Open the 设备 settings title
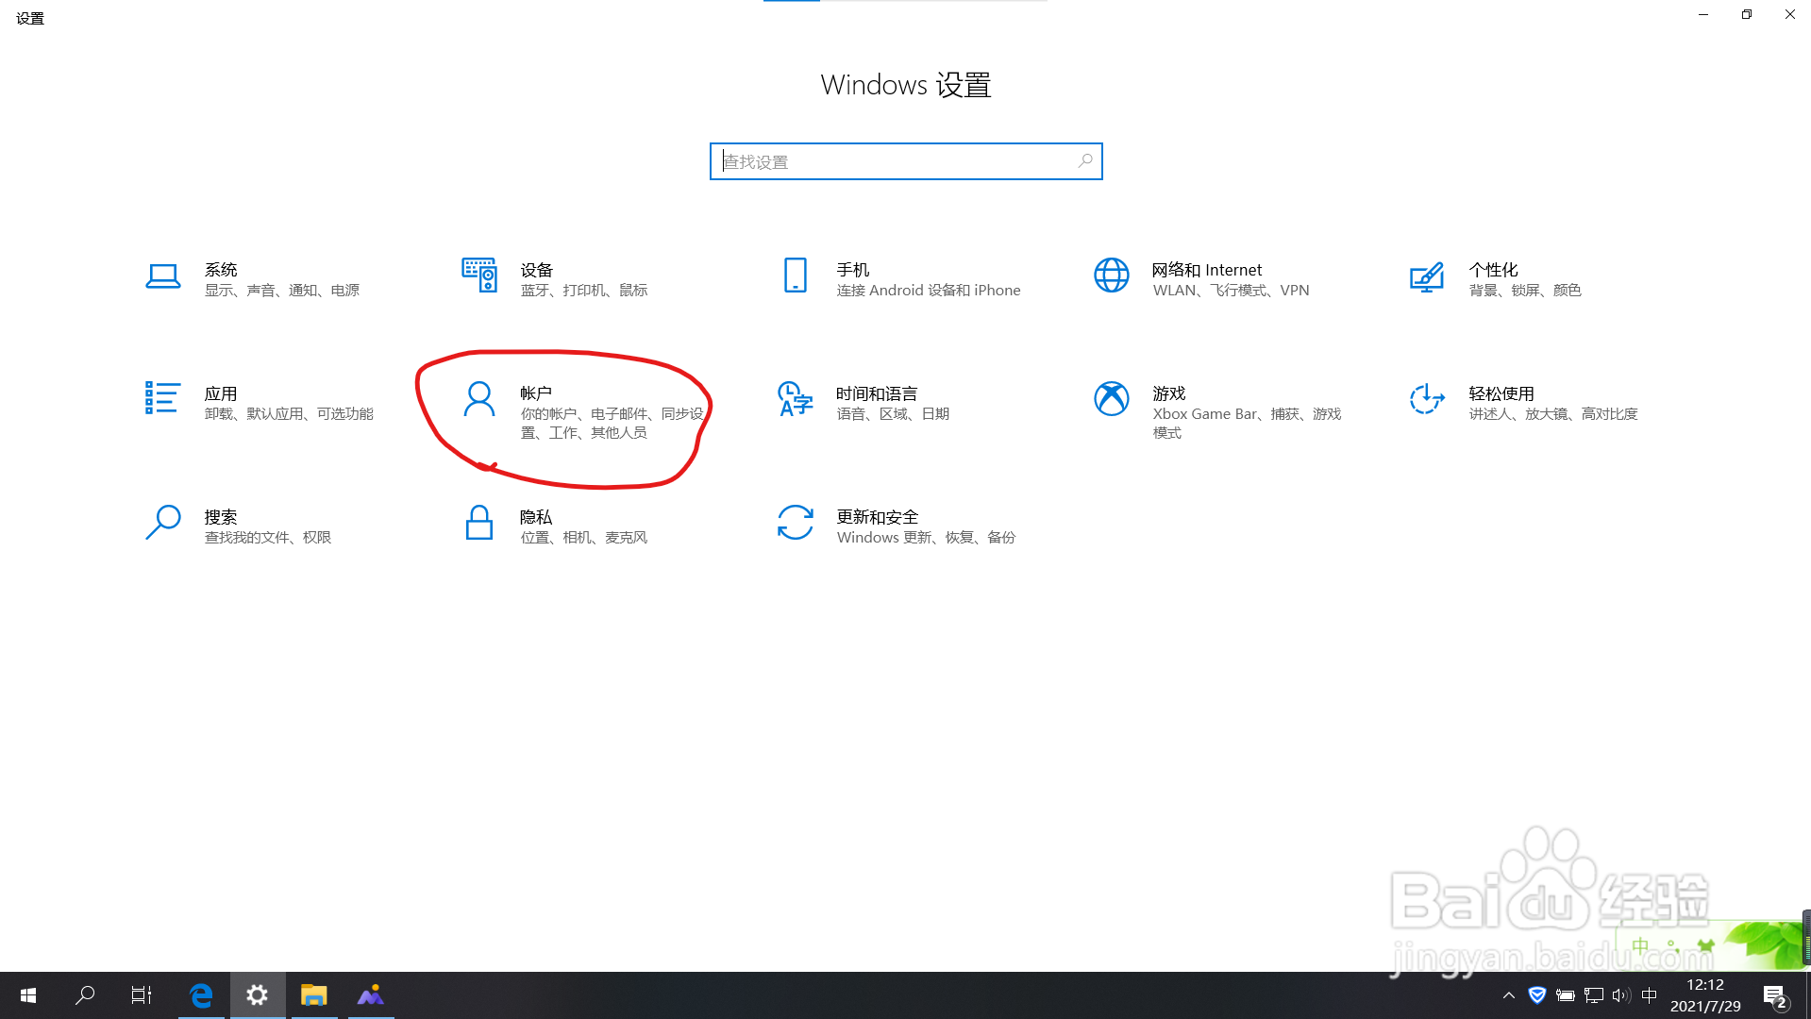The height and width of the screenshot is (1019, 1811). (536, 270)
